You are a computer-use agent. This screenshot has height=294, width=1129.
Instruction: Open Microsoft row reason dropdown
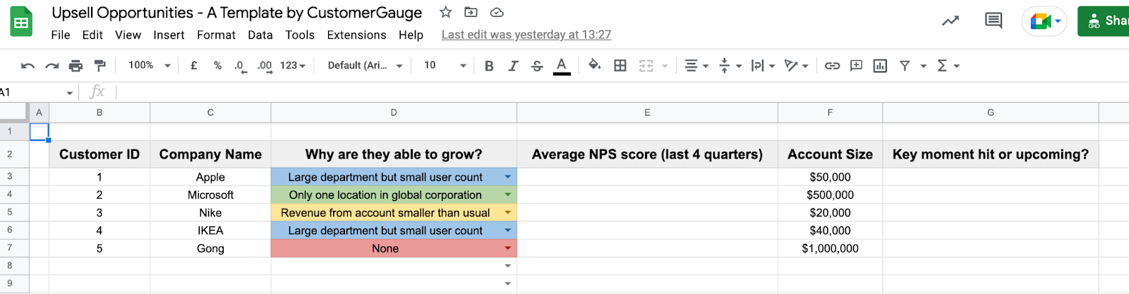[x=507, y=195]
